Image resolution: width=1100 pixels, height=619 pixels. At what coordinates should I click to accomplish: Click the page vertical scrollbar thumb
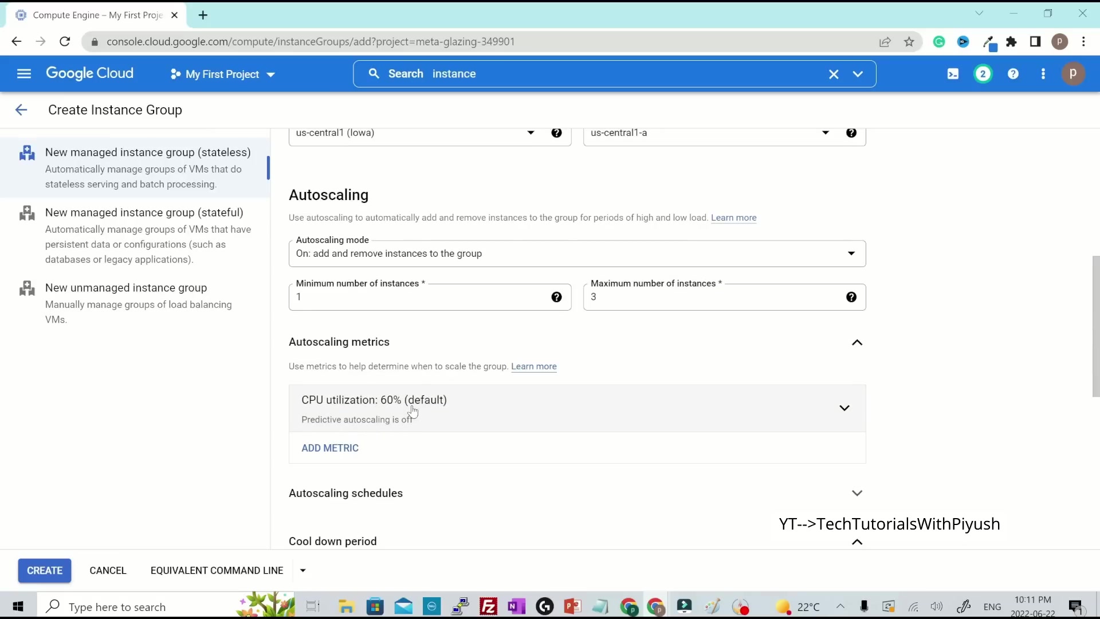tap(1095, 327)
